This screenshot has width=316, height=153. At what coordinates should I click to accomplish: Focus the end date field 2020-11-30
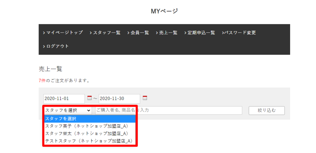(119, 99)
